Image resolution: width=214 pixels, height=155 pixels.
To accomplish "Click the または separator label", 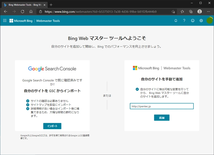I will [107, 96].
